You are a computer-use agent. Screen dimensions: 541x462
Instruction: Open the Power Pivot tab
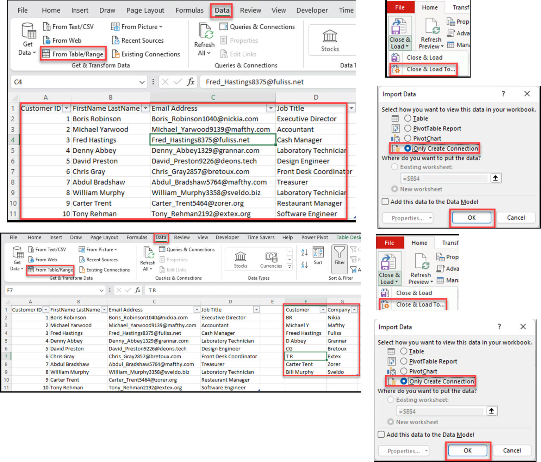click(x=315, y=237)
